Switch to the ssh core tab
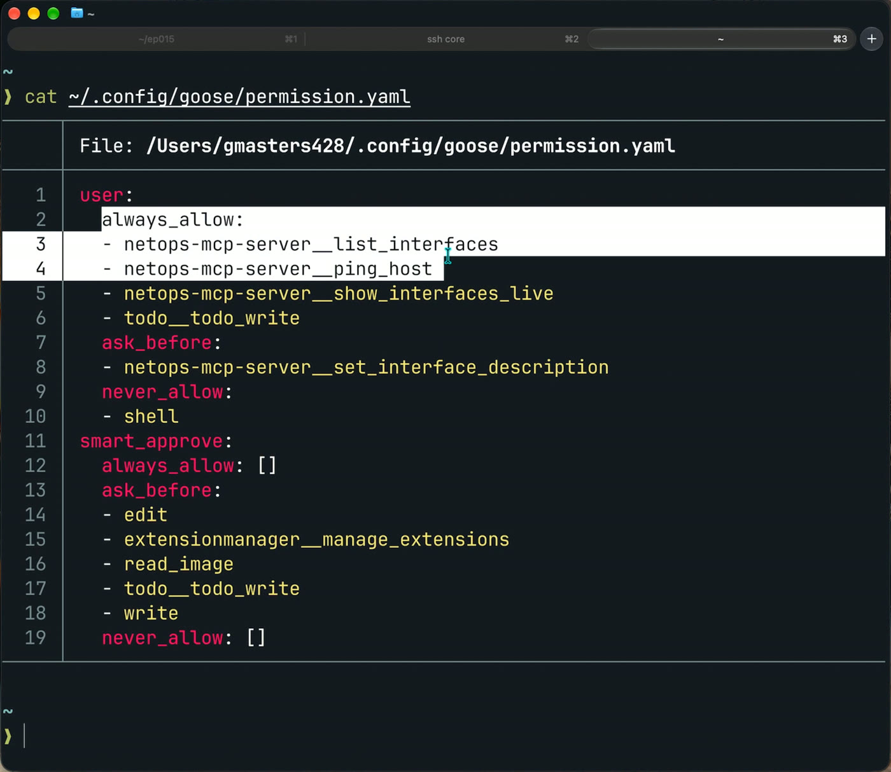 445,39
